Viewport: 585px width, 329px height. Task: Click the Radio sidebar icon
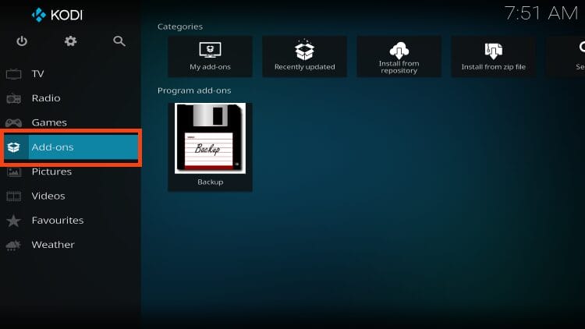click(13, 98)
